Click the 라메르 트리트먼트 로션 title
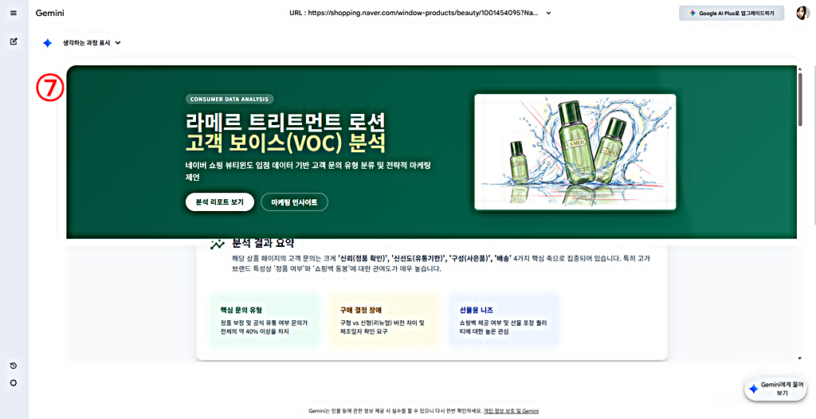 click(286, 122)
